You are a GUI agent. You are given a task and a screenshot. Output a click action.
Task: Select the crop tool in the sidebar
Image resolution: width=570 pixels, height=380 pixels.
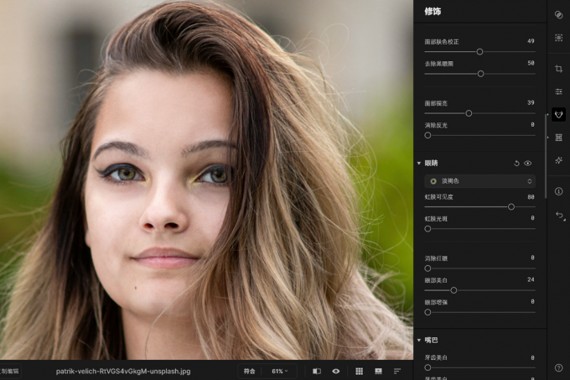[x=559, y=69]
